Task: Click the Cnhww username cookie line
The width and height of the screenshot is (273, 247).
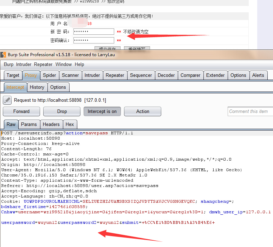Action: click(136, 212)
